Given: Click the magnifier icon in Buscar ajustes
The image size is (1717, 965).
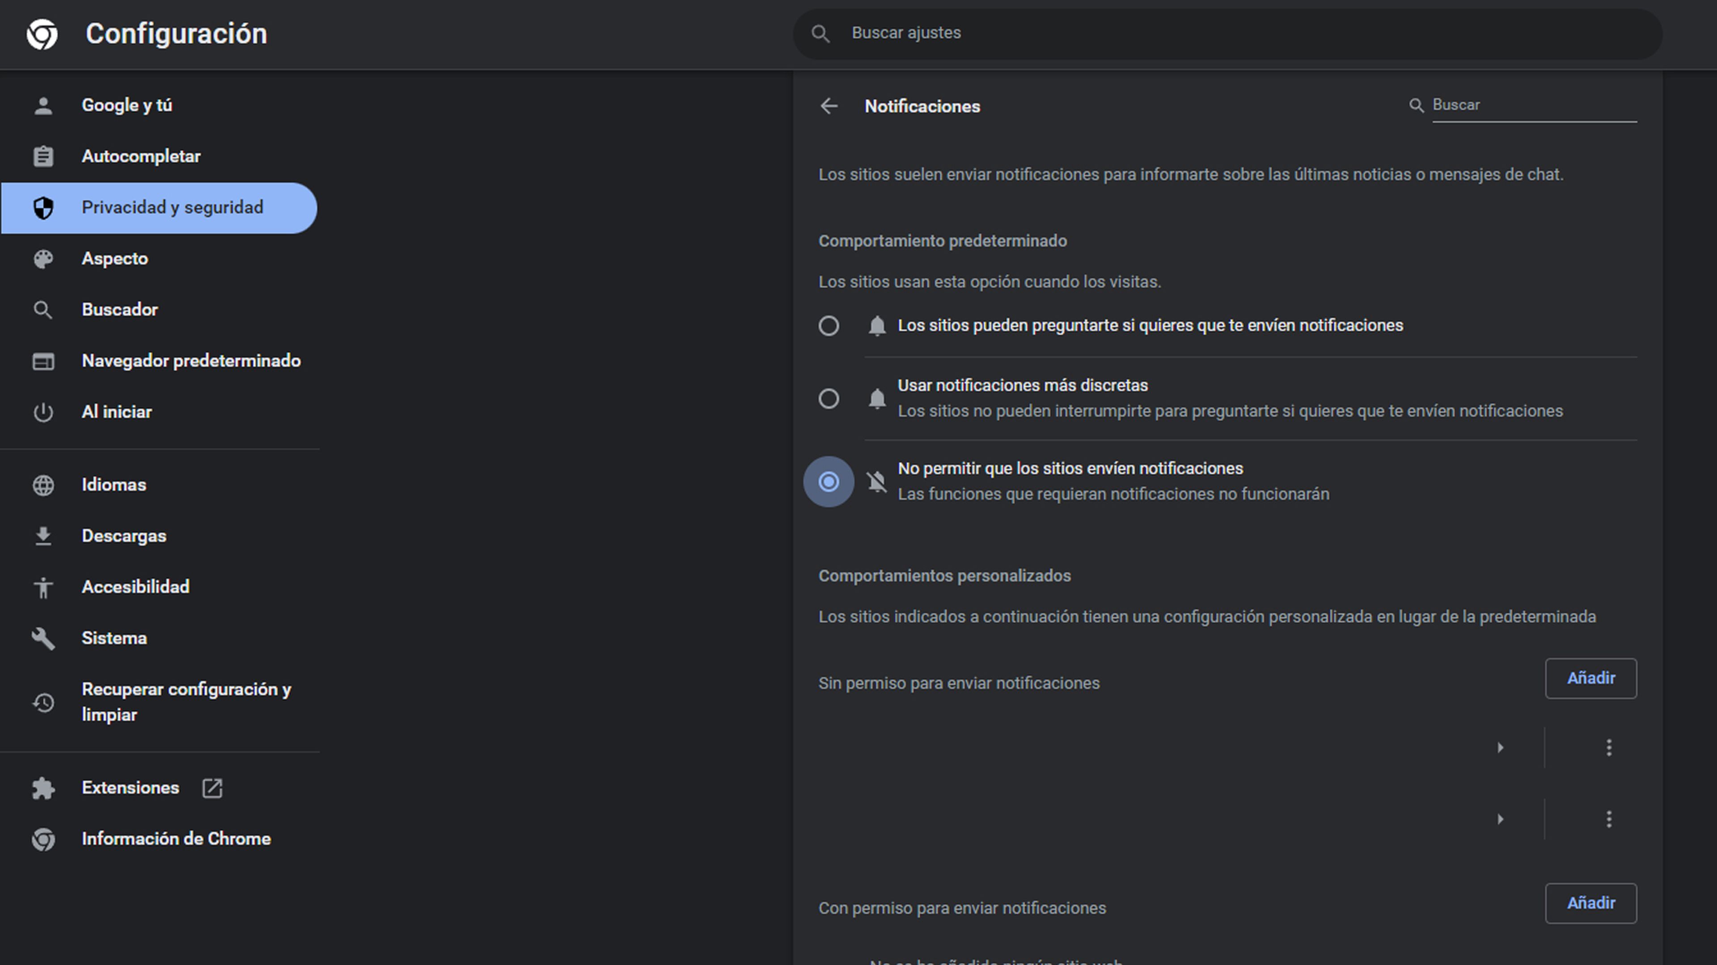Looking at the screenshot, I should click(x=820, y=34).
